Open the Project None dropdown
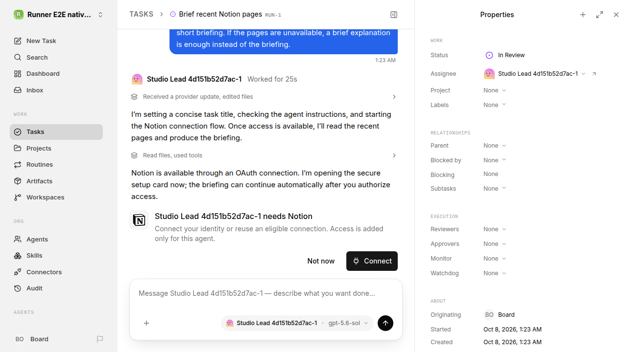Screen dimensions: 627x352 click(495, 90)
